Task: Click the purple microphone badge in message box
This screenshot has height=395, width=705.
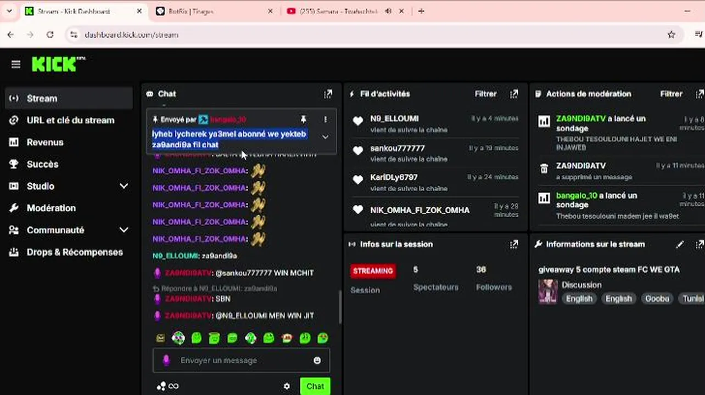Action: click(x=166, y=360)
